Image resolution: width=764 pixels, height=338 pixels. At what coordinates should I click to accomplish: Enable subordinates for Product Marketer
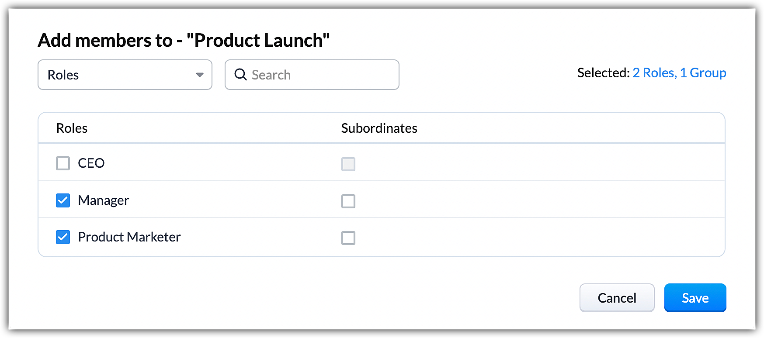coord(348,238)
